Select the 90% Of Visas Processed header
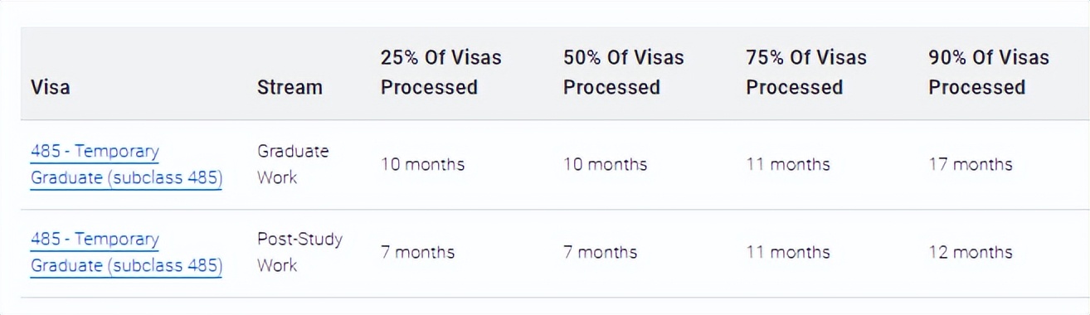Screen dimensions: 1090x315 (x=989, y=72)
